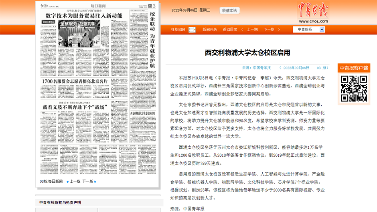The height and width of the screenshot is (212, 377).
Task: Go to 上一期 in orange bar
Action: pos(252,30)
